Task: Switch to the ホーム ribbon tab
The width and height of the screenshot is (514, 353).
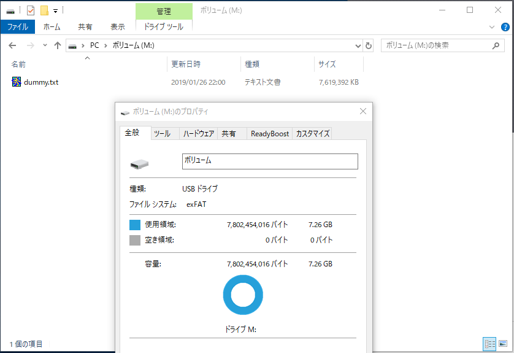Action: (x=52, y=27)
